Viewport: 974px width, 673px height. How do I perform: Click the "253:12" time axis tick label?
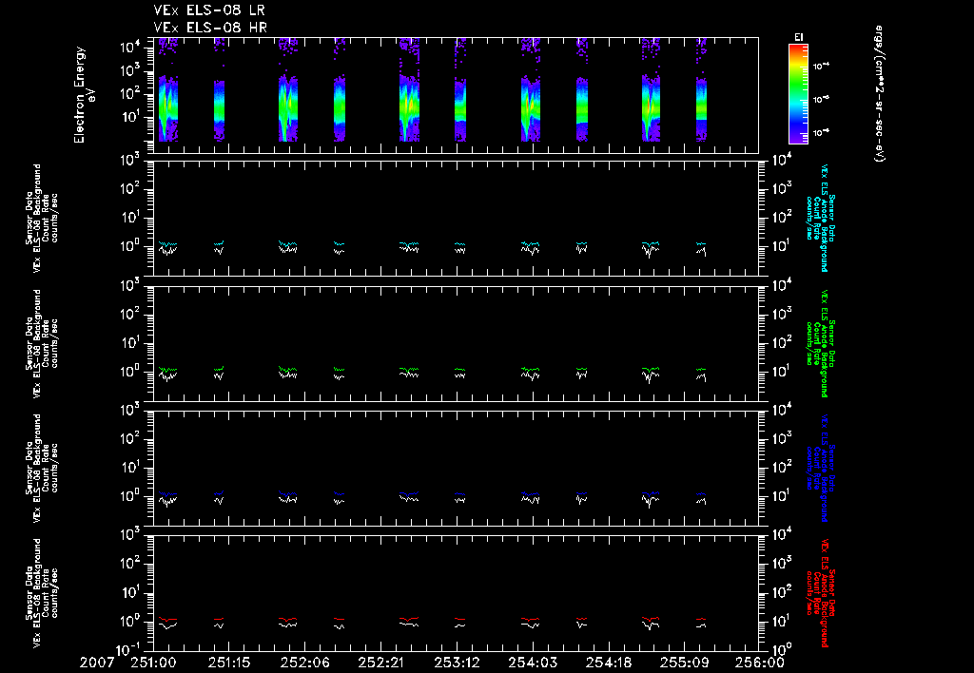pos(457,663)
